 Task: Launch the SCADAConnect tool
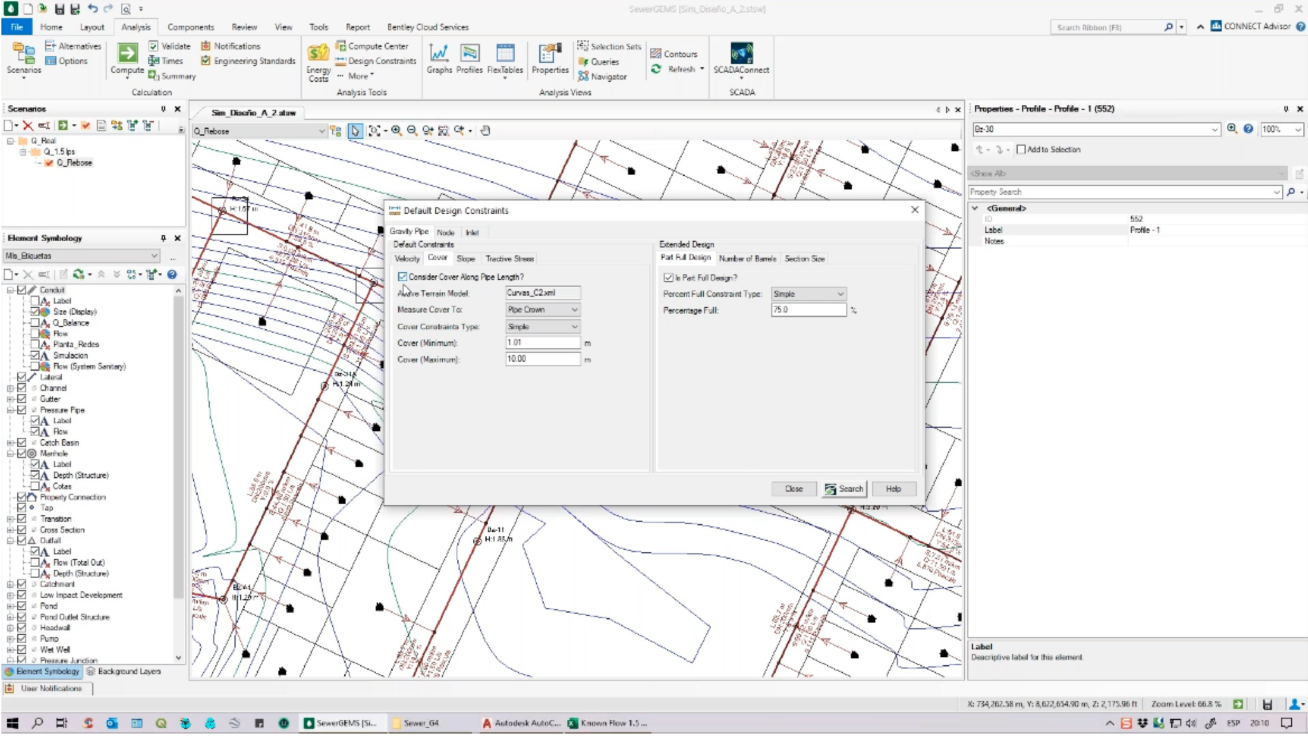[x=741, y=53]
